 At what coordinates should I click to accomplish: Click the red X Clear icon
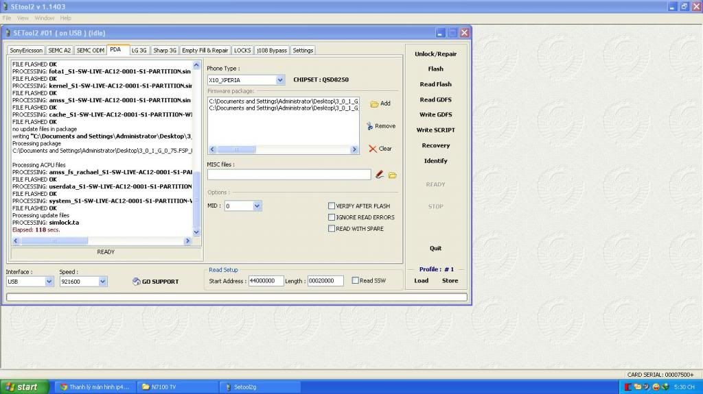click(373, 149)
